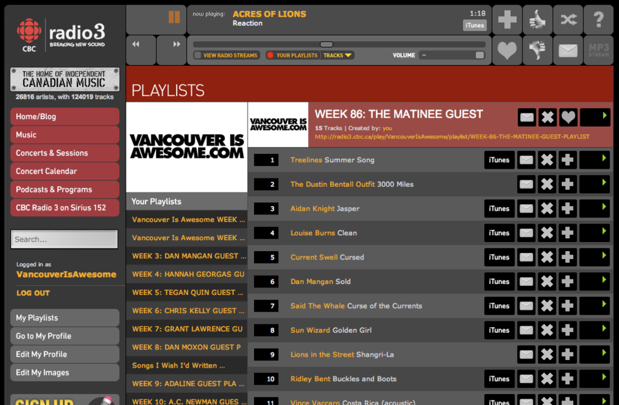Click the shuffle icon in player

(x=568, y=19)
